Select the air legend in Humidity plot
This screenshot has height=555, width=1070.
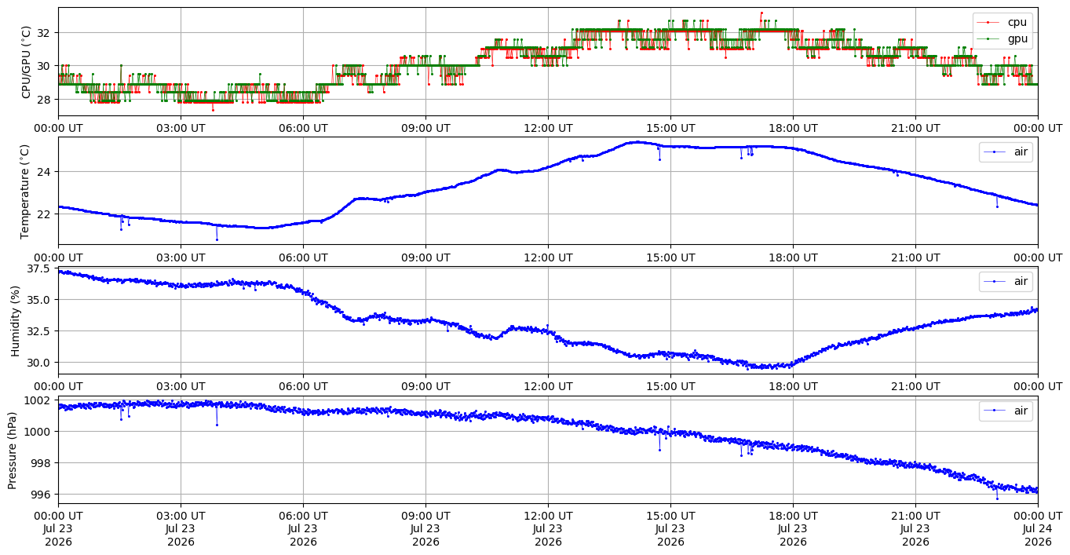pos(1006,281)
